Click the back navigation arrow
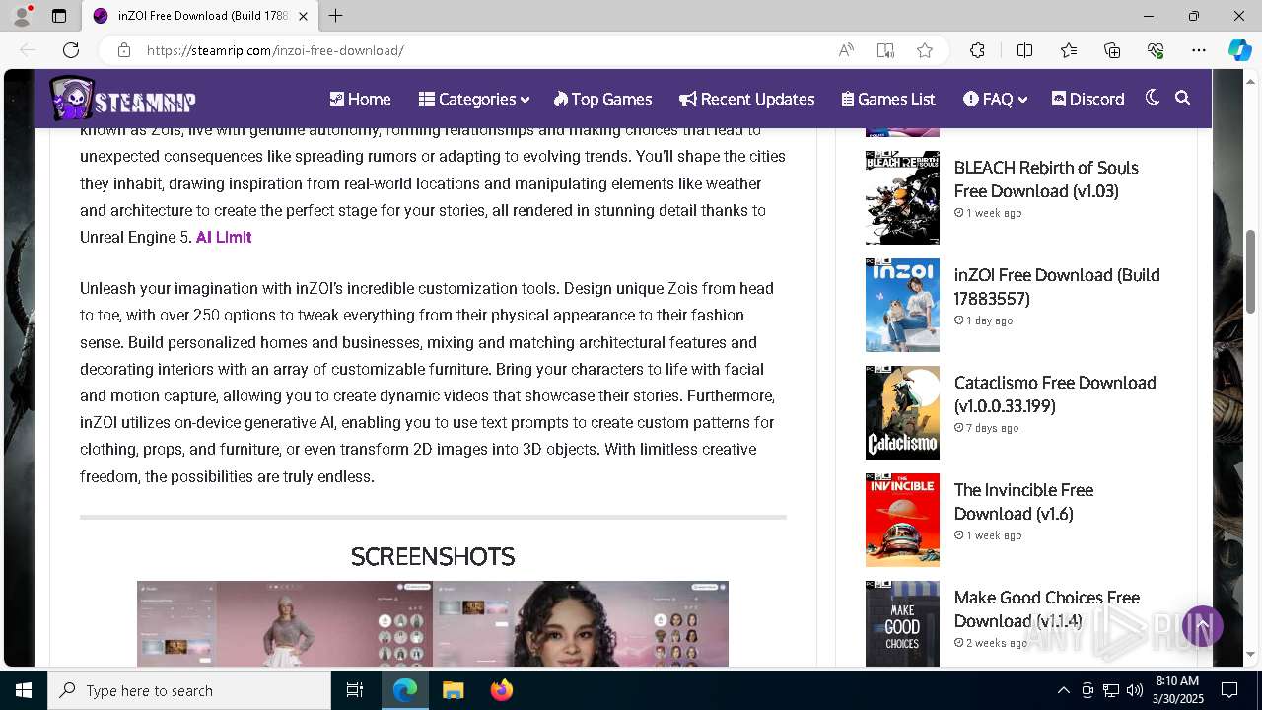 [28, 50]
